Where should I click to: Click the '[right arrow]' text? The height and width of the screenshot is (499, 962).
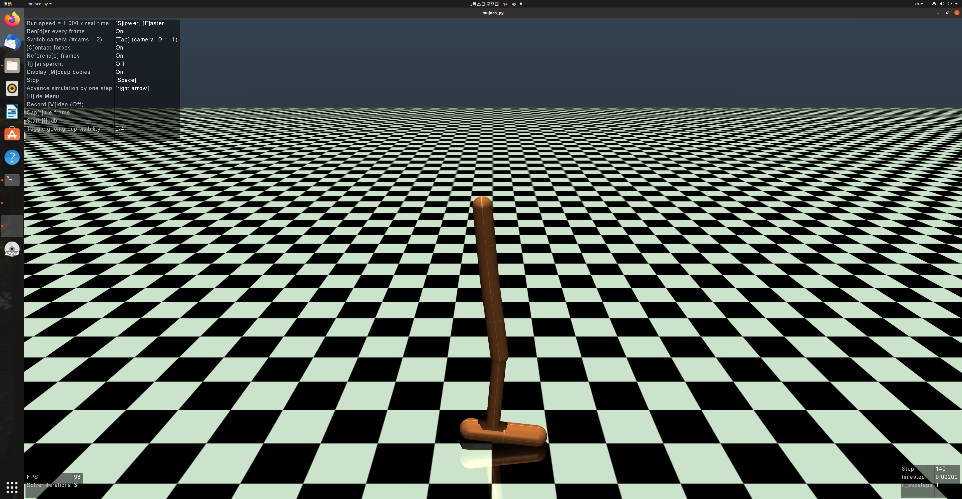(132, 88)
